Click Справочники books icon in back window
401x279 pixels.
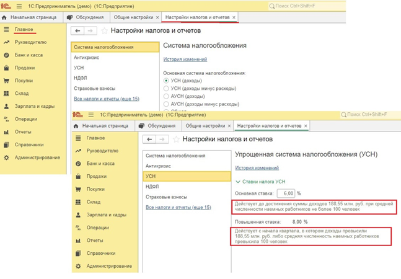pos(6,144)
